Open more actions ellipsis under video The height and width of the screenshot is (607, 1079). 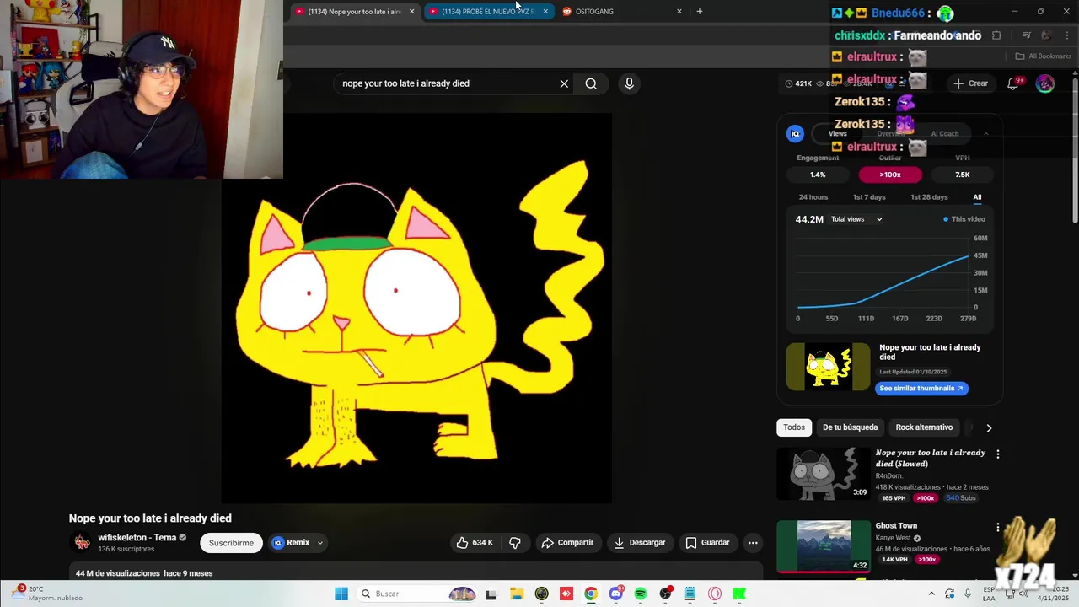pyautogui.click(x=753, y=543)
